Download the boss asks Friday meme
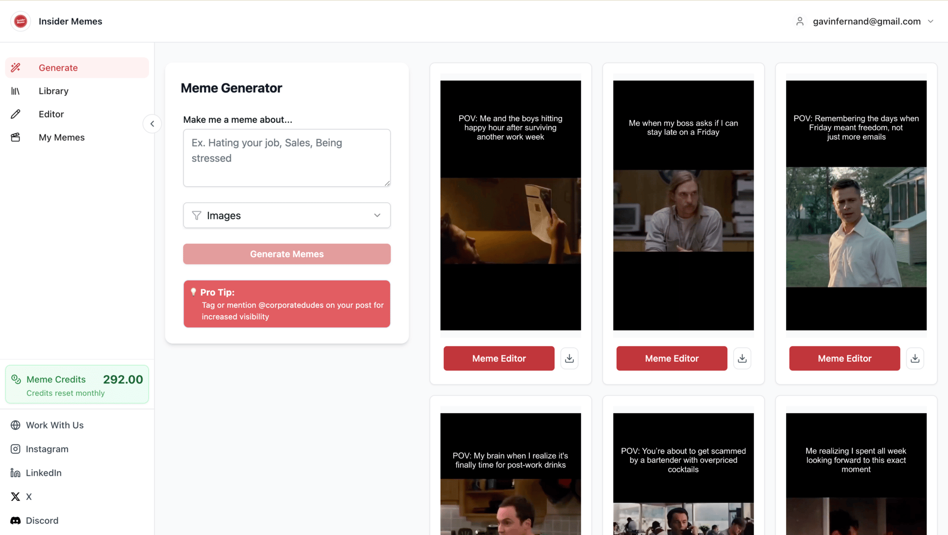Image resolution: width=948 pixels, height=535 pixels. pos(742,358)
